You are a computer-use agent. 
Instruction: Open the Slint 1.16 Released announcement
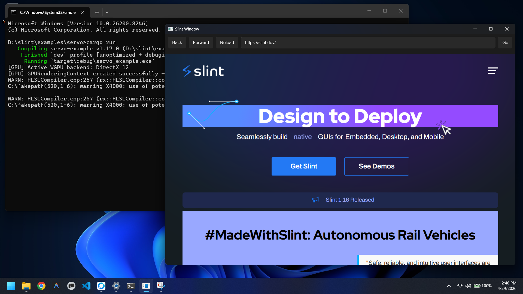click(340, 200)
